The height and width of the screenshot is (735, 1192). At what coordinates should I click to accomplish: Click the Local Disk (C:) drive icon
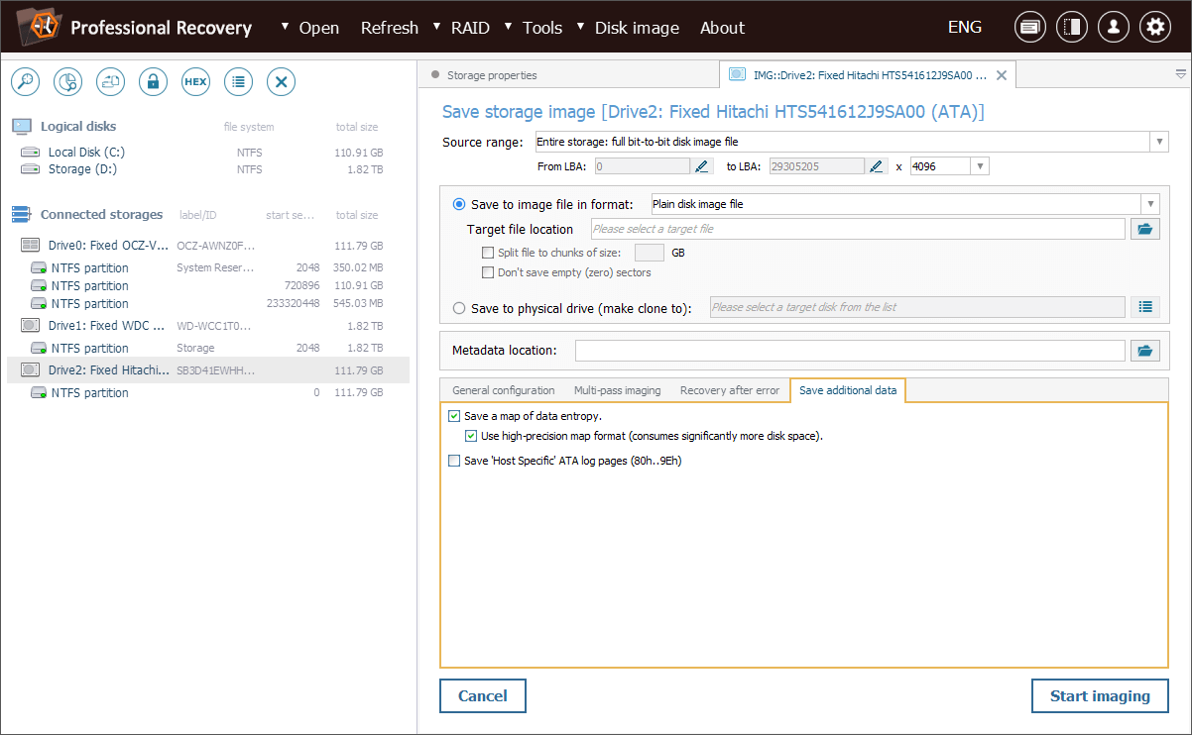[x=31, y=153]
